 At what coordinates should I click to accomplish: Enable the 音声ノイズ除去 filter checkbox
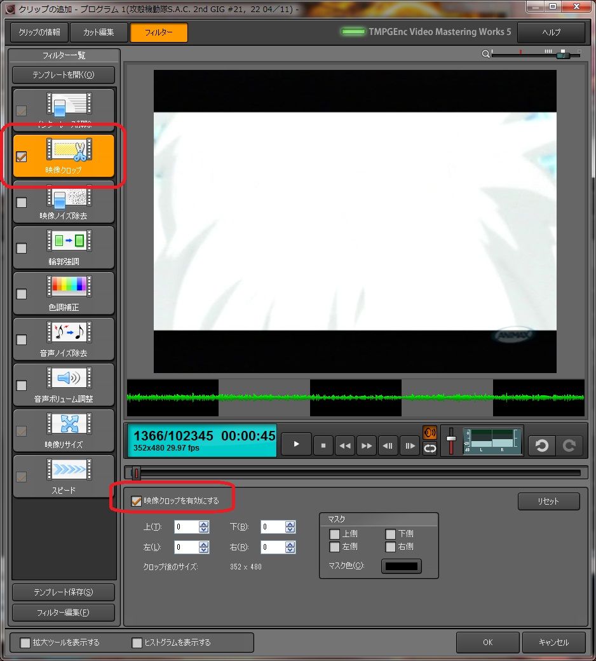pos(22,339)
